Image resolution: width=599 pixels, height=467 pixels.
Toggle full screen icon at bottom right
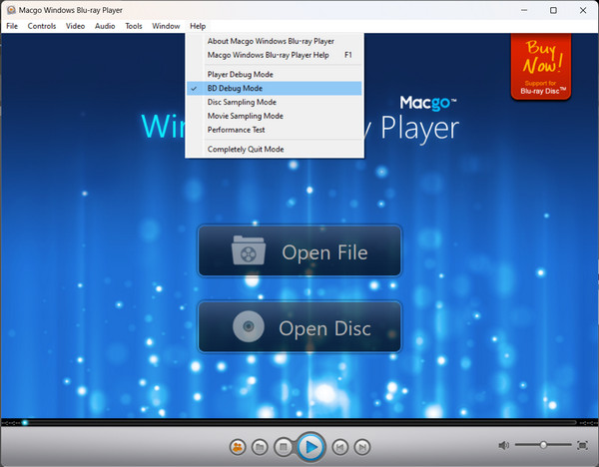click(x=582, y=445)
